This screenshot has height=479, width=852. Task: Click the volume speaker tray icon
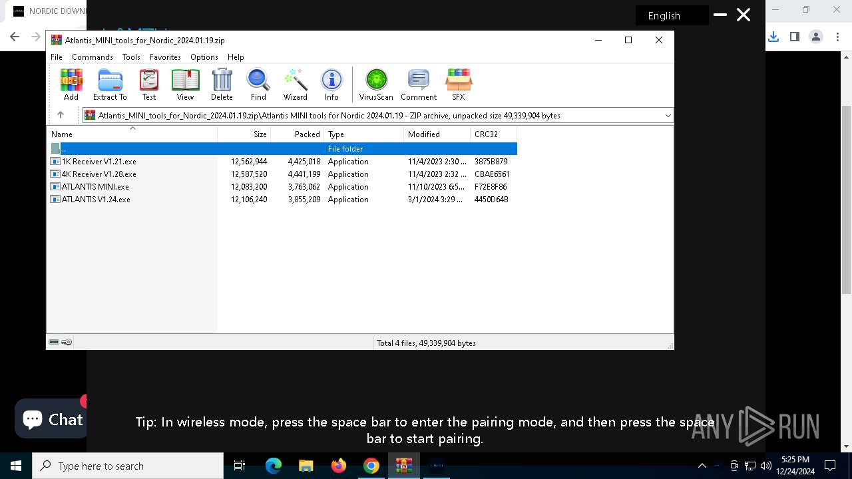point(765,466)
